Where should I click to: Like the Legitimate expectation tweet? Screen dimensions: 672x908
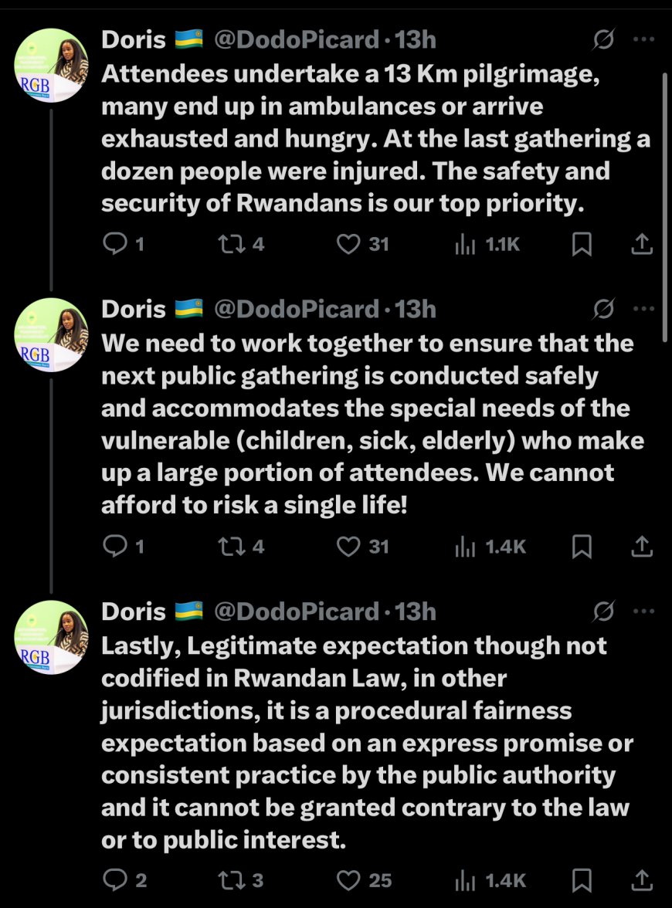click(350, 879)
